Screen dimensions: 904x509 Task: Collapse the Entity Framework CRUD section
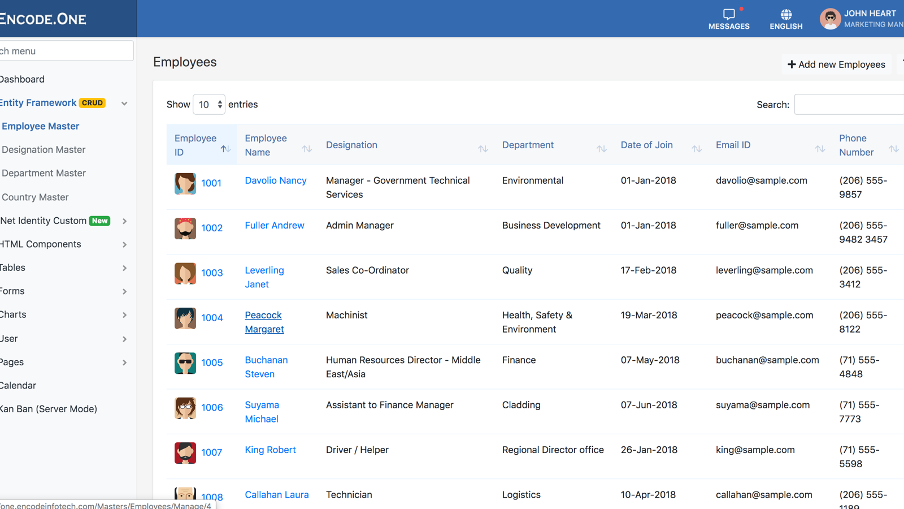point(124,103)
